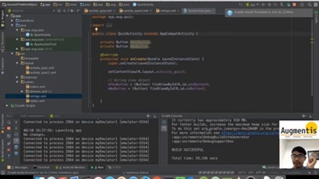This screenshot has width=319, height=179.
Task: Select activity_quiz2.xml in the layout folder
Action: click(43, 73)
